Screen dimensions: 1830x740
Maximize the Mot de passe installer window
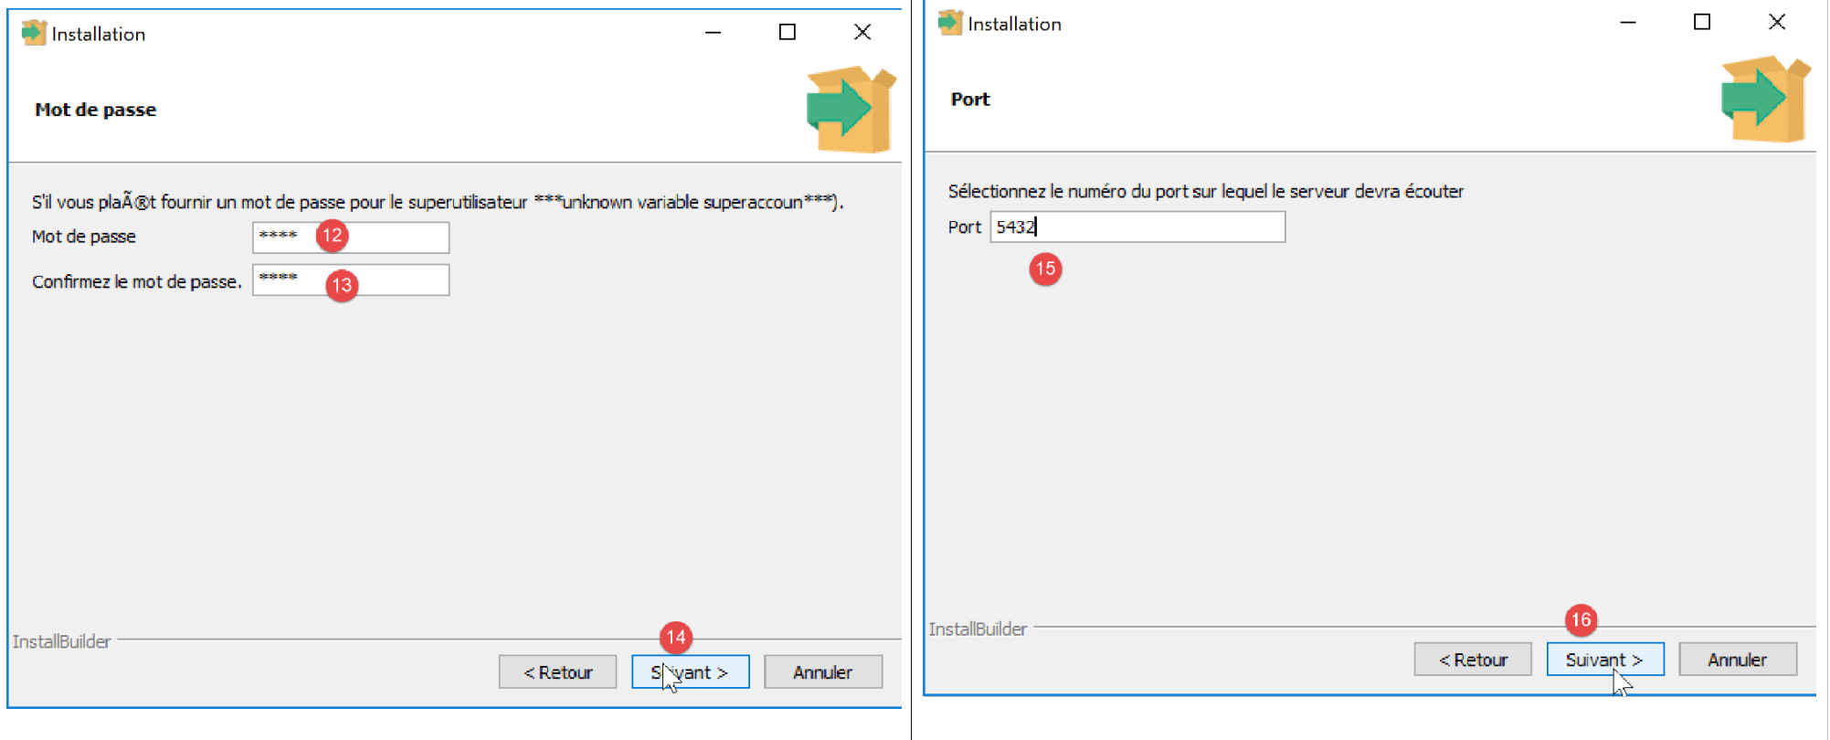pyautogui.click(x=787, y=32)
